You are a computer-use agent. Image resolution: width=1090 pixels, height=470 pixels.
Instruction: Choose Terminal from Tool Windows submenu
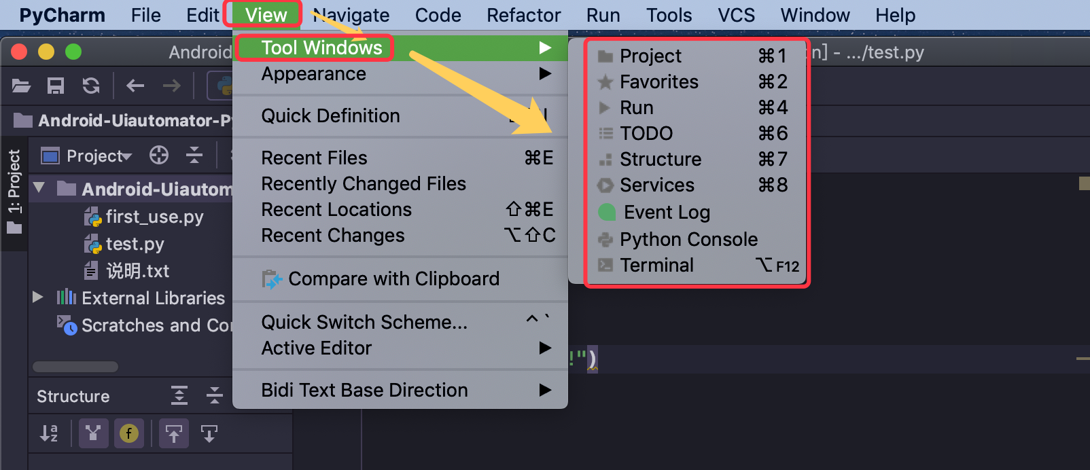656,266
